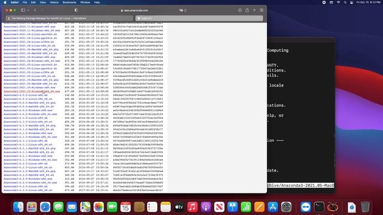The width and height of the screenshot is (383, 215).
Task: Reload the page with the refresh icon
Action: click(186, 11)
